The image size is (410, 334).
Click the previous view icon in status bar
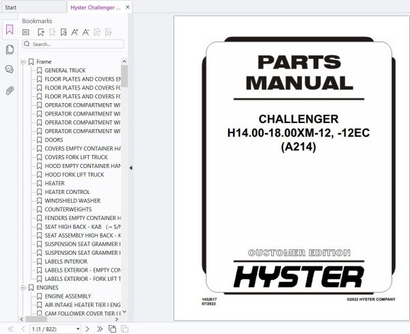(x=113, y=329)
